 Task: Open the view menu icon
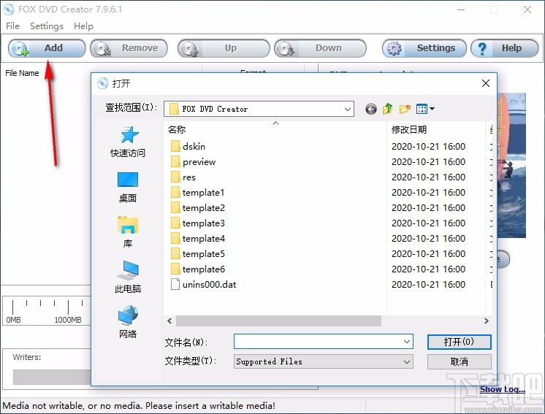422,109
